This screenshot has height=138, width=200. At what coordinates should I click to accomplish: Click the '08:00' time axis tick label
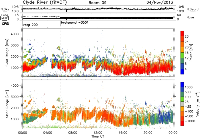pyautogui.click(x=73, y=133)
